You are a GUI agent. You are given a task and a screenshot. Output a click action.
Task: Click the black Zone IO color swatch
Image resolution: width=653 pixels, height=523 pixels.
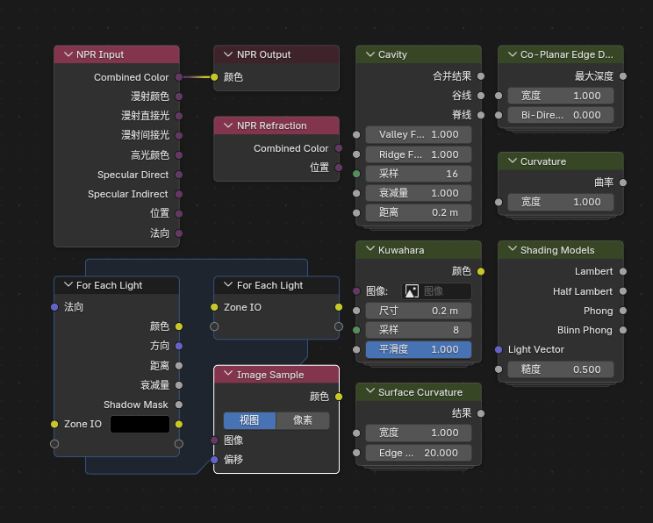click(140, 424)
